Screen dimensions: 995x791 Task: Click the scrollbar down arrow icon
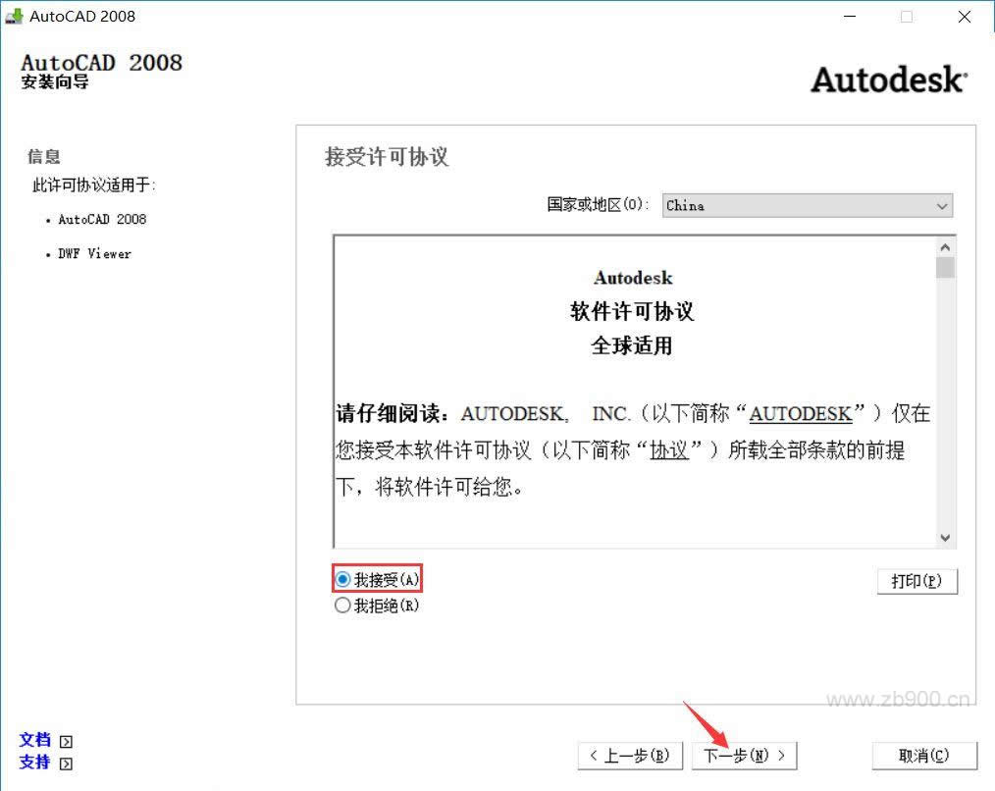point(945,538)
